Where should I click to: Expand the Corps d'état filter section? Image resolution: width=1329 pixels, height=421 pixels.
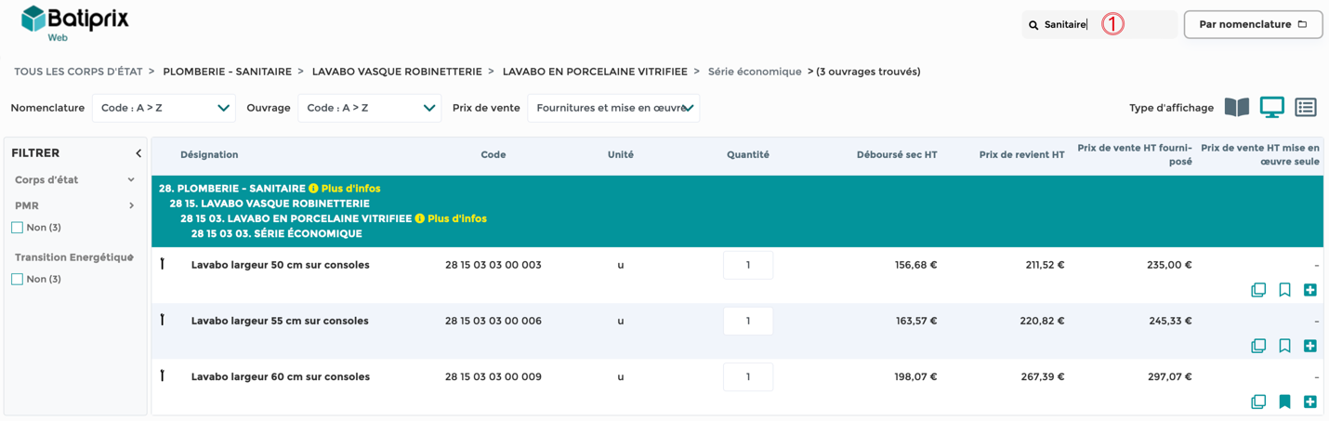coord(75,180)
